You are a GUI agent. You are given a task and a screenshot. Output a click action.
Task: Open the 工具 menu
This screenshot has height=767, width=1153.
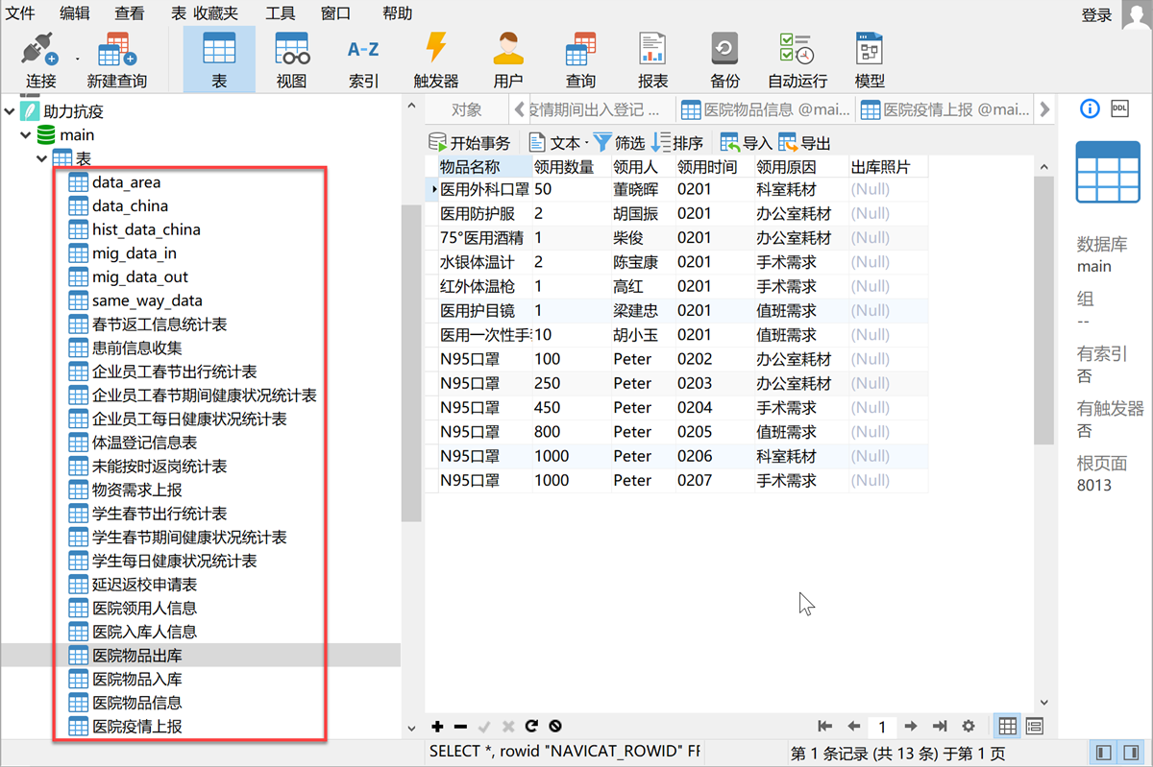point(281,13)
